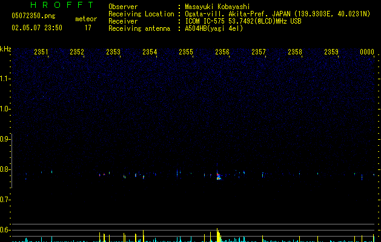
Task: Click the 0.8 kHz axis label
Action: click(x=4, y=169)
